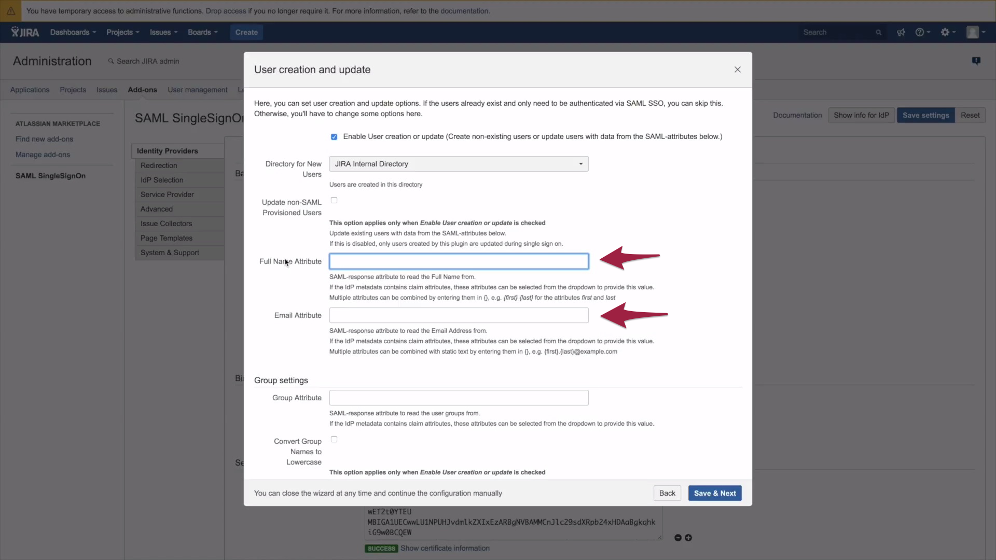The height and width of the screenshot is (560, 996).
Task: Open Directory for New Users dropdown
Action: [459, 164]
